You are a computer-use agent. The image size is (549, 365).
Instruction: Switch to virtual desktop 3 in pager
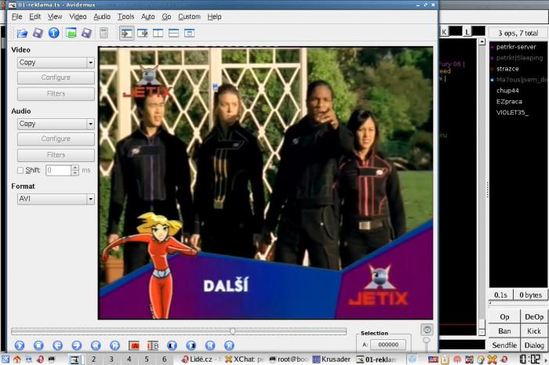[111, 359]
